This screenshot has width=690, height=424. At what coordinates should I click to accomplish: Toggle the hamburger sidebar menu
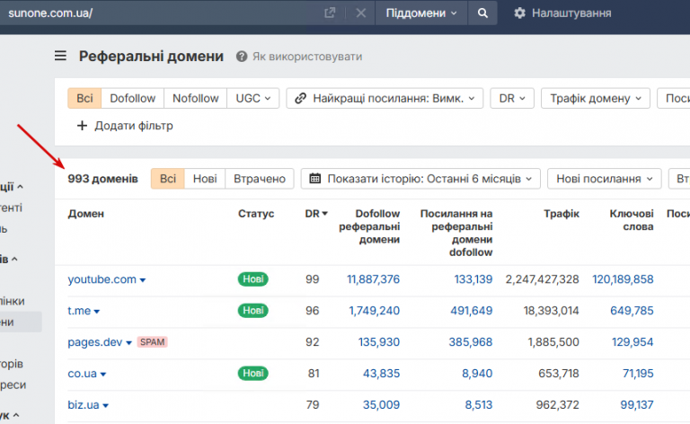click(x=61, y=56)
